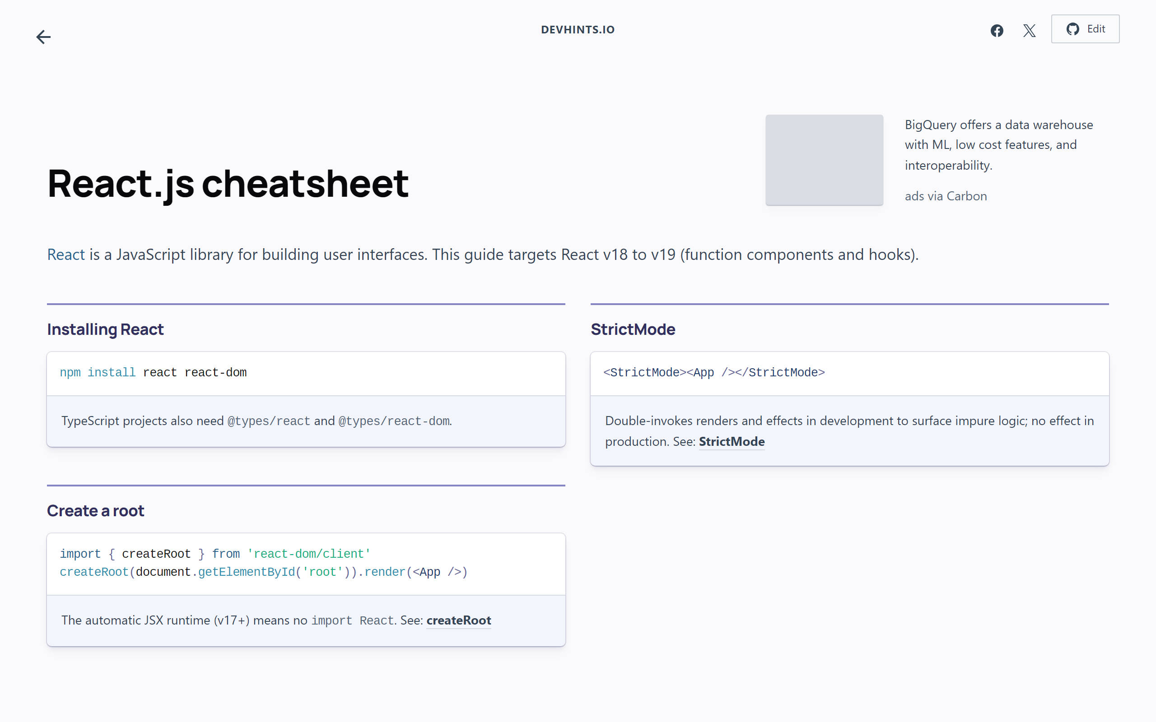
Task: Click the npm install react react-dom code
Action: tap(153, 372)
